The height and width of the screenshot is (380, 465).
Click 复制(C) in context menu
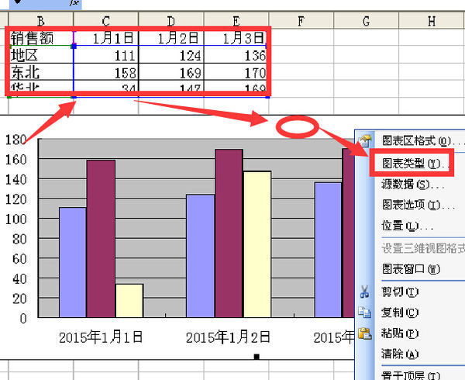[x=400, y=313]
